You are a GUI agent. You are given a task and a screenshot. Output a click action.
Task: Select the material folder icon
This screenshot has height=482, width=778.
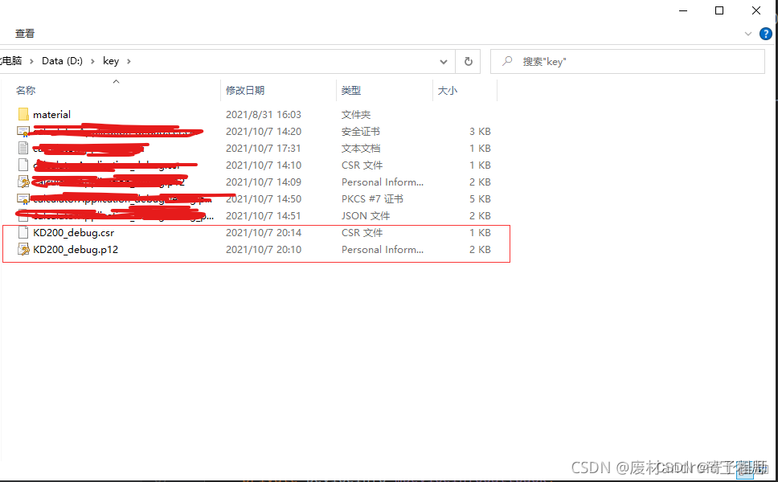(x=23, y=115)
